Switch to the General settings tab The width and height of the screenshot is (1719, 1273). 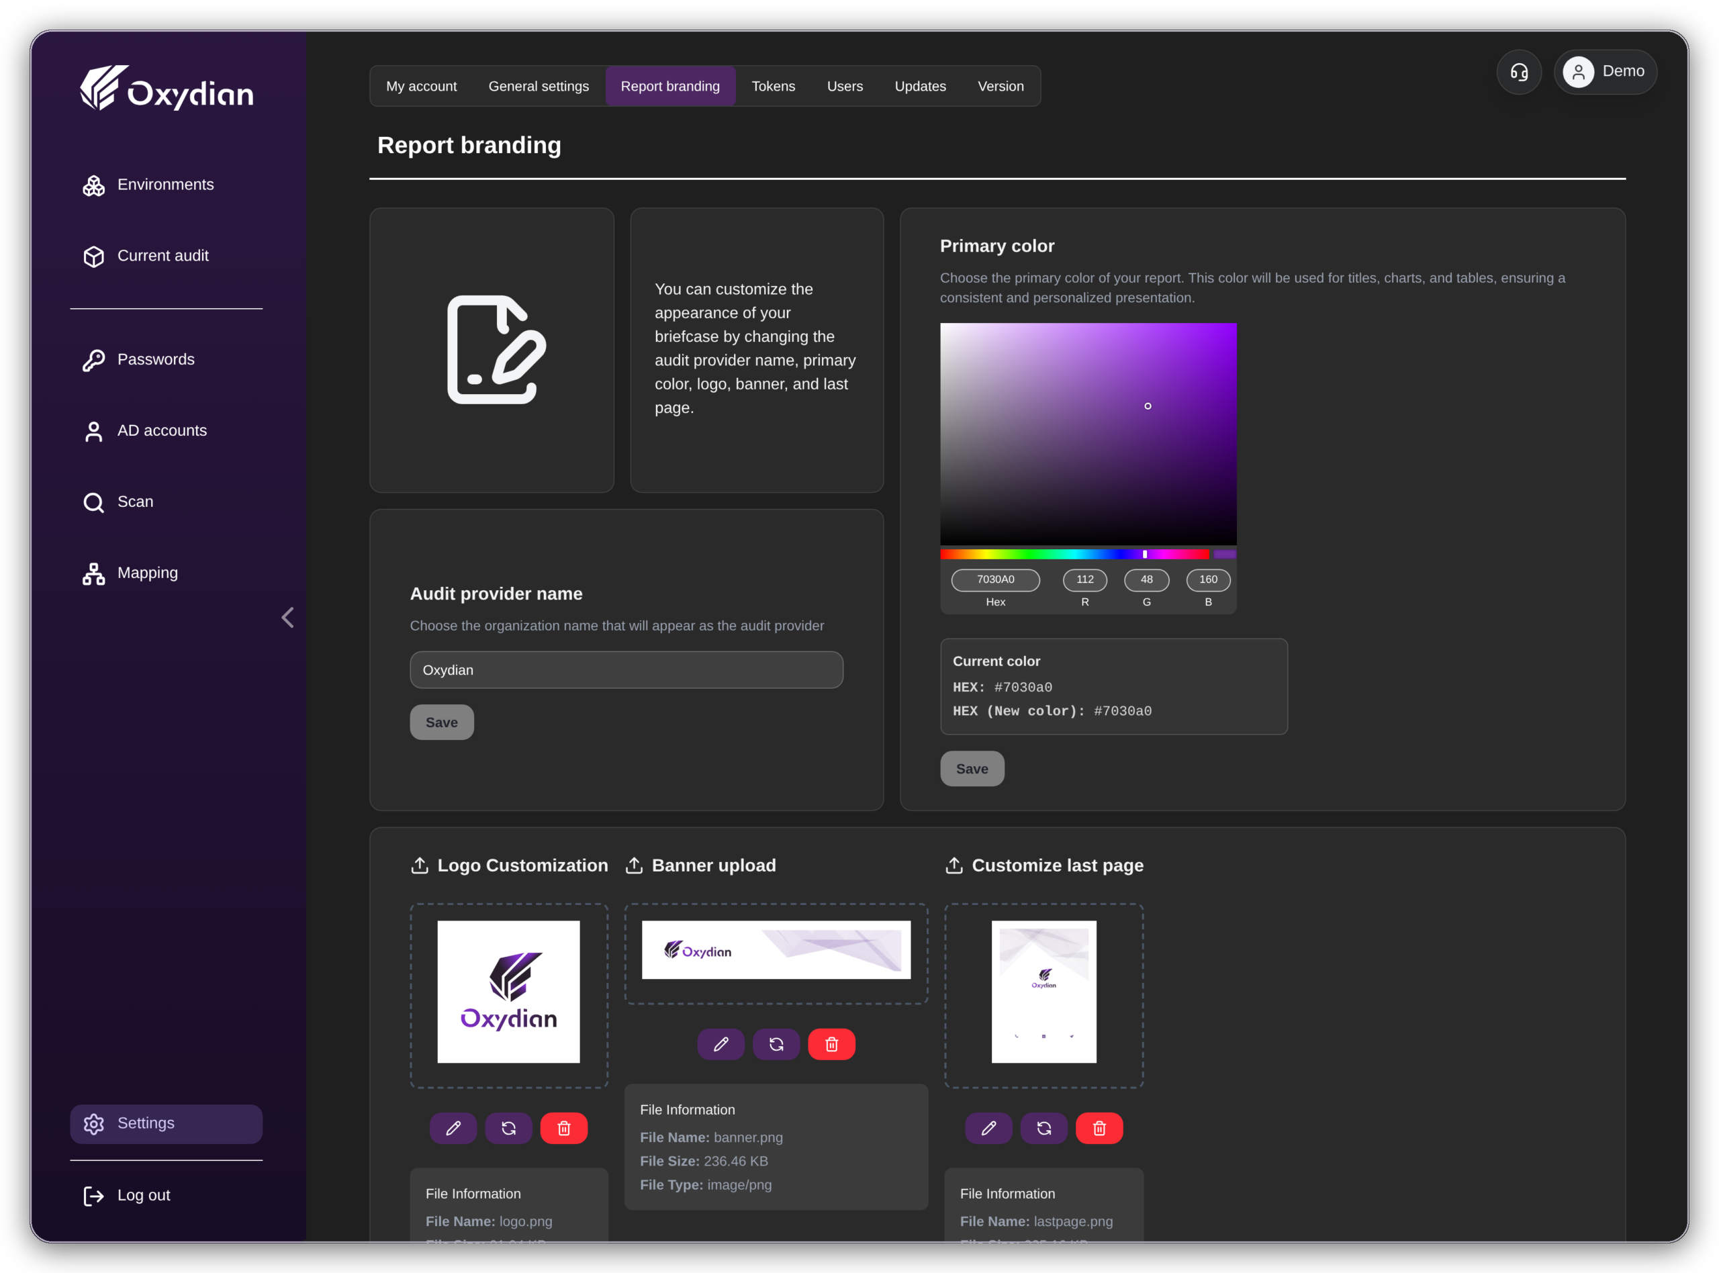coord(539,87)
